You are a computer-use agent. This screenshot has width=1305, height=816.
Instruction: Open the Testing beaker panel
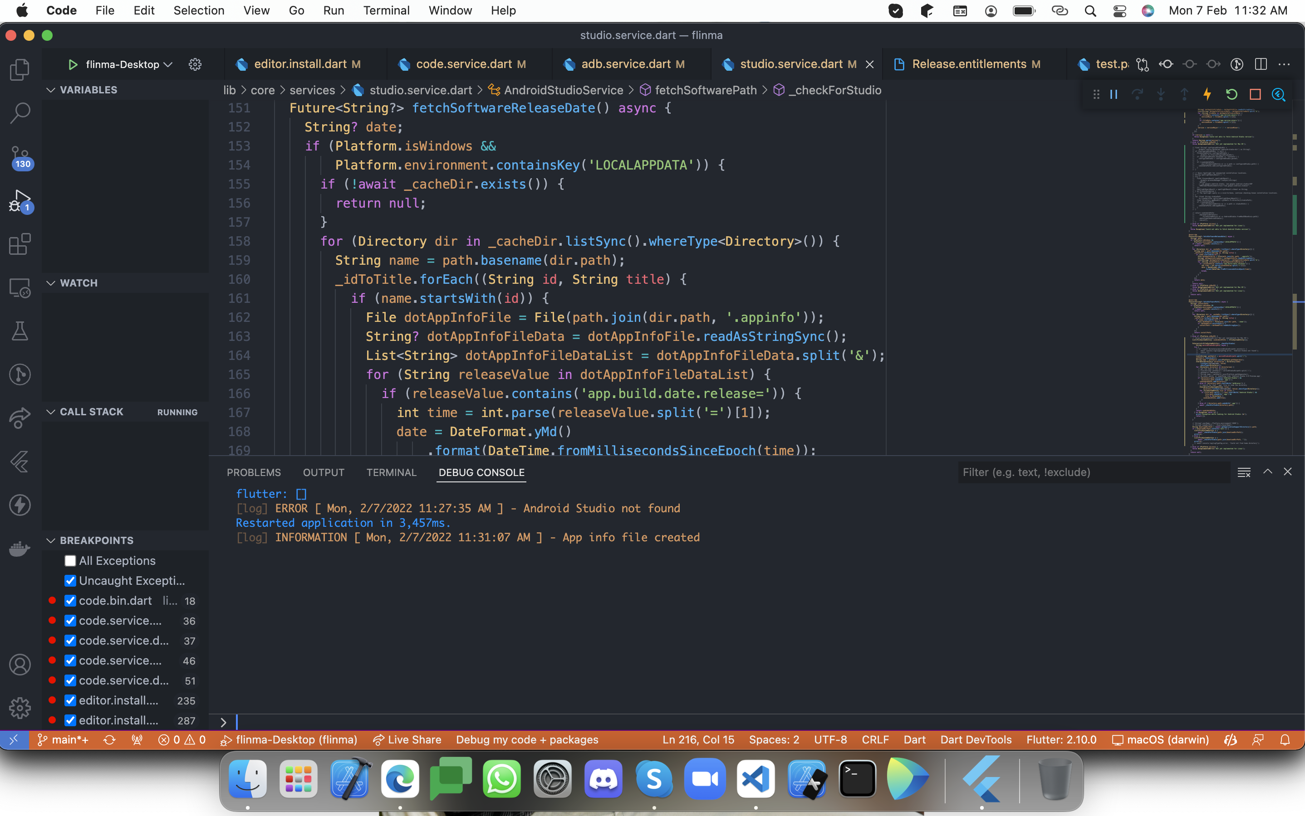(20, 331)
